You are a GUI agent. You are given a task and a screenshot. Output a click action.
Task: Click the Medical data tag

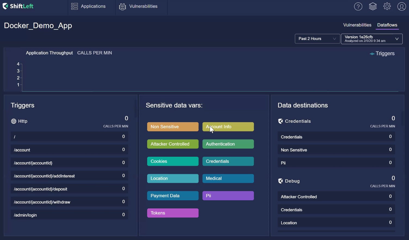tap(228, 179)
